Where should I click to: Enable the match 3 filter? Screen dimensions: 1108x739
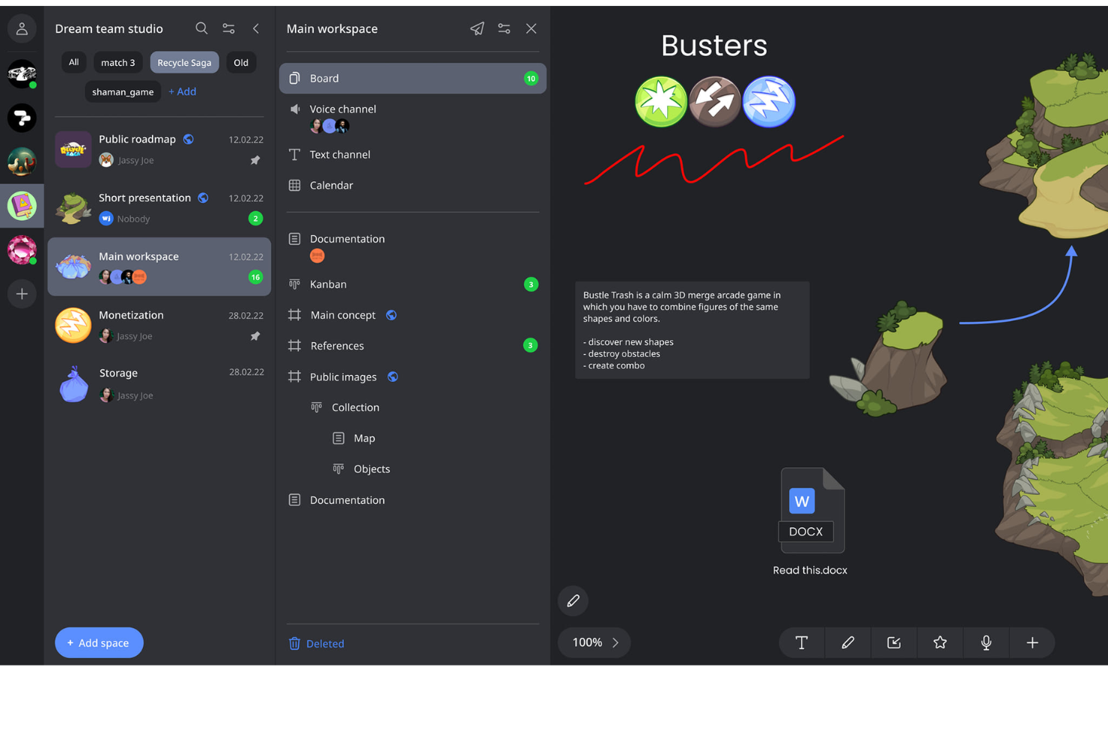click(118, 62)
